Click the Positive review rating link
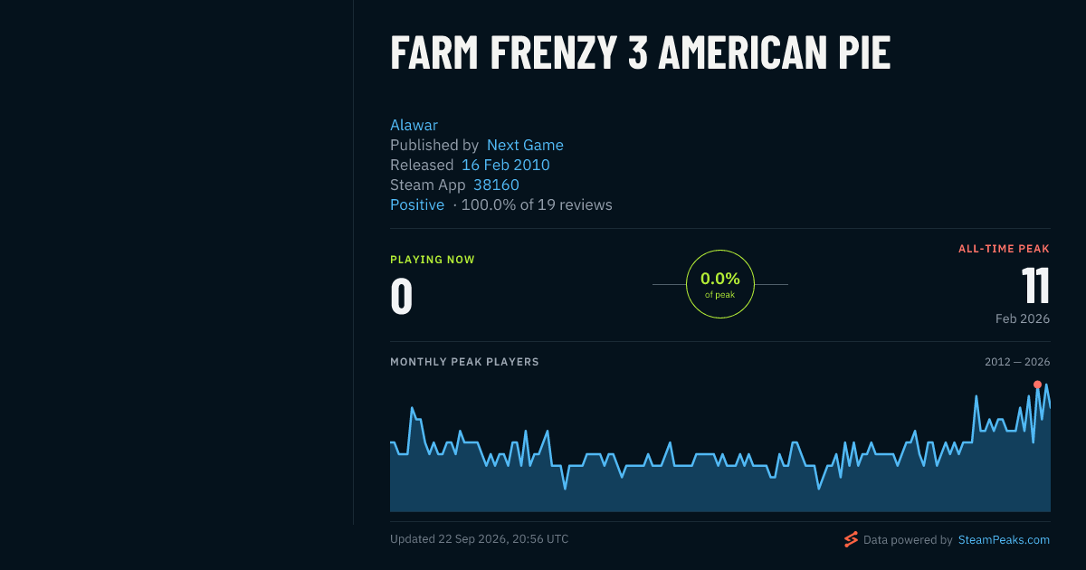Screen dimensions: 1086x570 [417, 204]
